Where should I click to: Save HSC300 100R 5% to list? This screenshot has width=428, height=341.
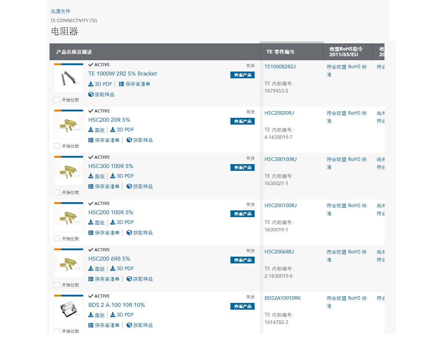tap(104, 187)
